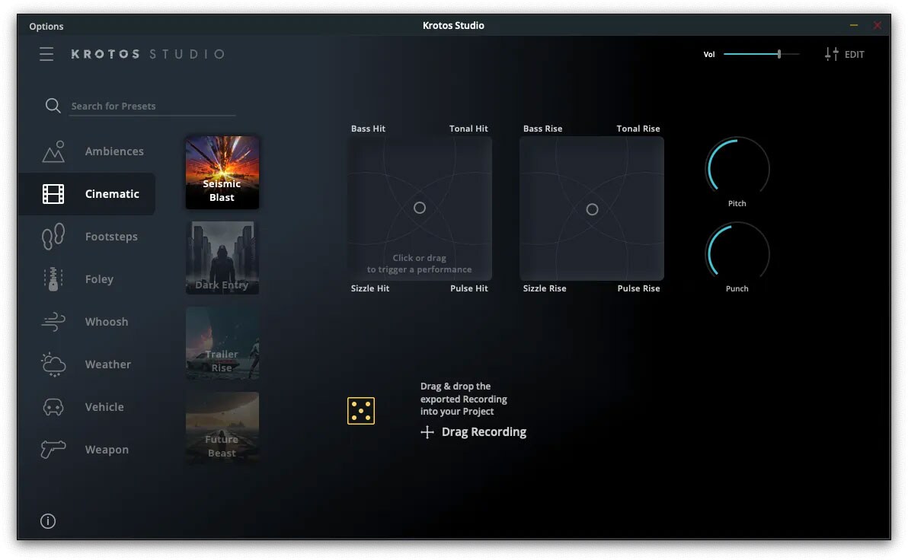Image resolution: width=908 pixels, height=560 pixels.
Task: Choose the Whoosh wind icon
Action: 53,322
